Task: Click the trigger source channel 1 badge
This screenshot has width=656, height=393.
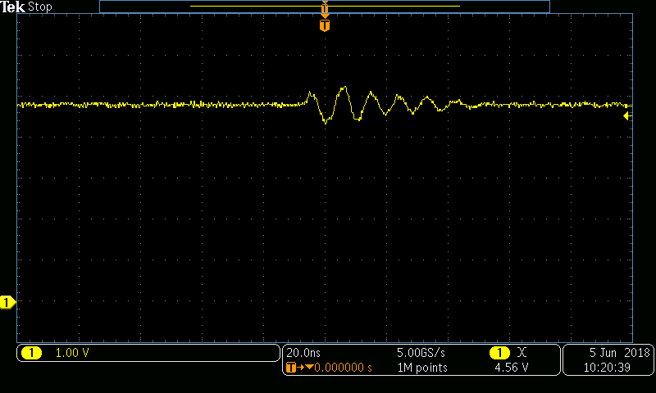Action: (498, 352)
